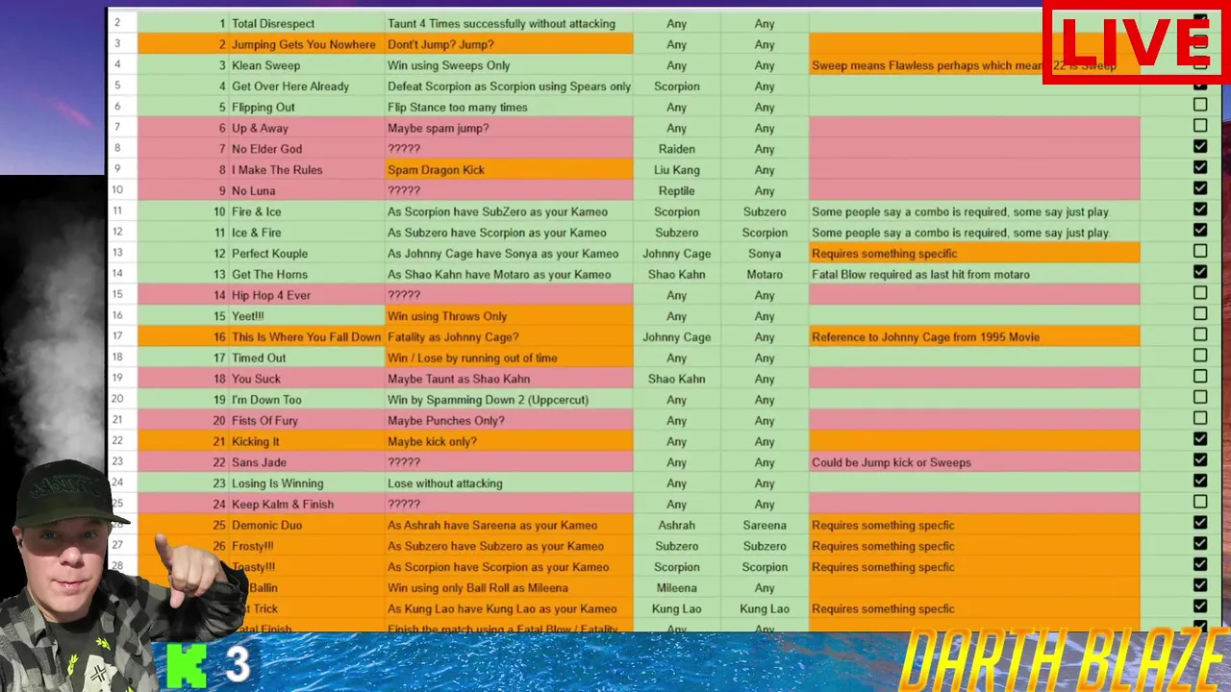
Task: Click the I'm Down Too name cell
Action: (x=307, y=400)
